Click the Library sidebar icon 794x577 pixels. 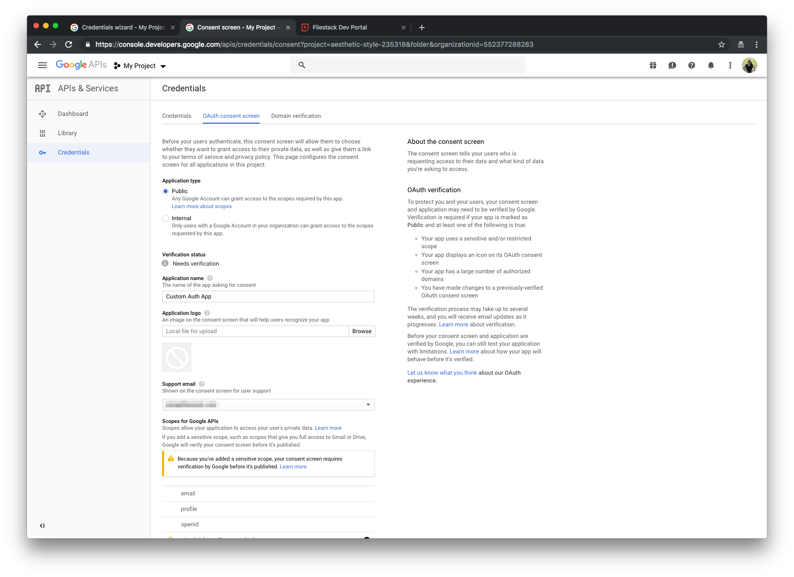[x=42, y=133]
